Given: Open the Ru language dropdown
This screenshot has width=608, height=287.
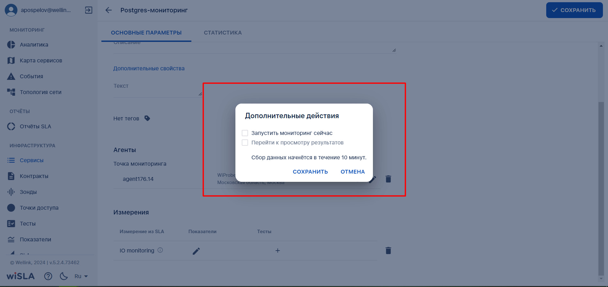Looking at the screenshot, I should 81,276.
